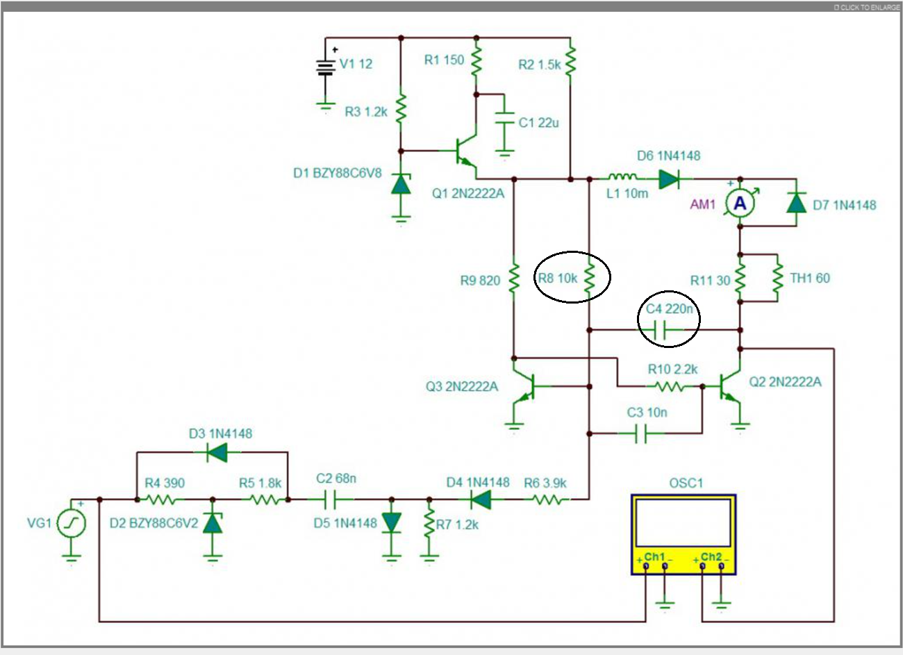The height and width of the screenshot is (655, 903).
Task: Select the D3 1N4148 diode symbol
Action: click(217, 453)
